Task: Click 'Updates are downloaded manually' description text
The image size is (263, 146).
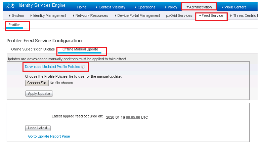Action: tap(67, 59)
